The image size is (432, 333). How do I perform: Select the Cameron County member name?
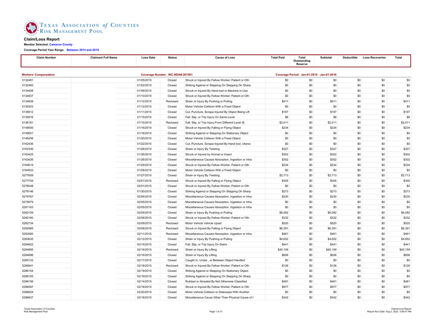[61, 44]
